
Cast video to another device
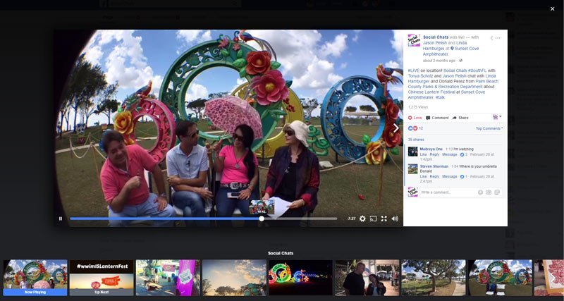[374, 219]
